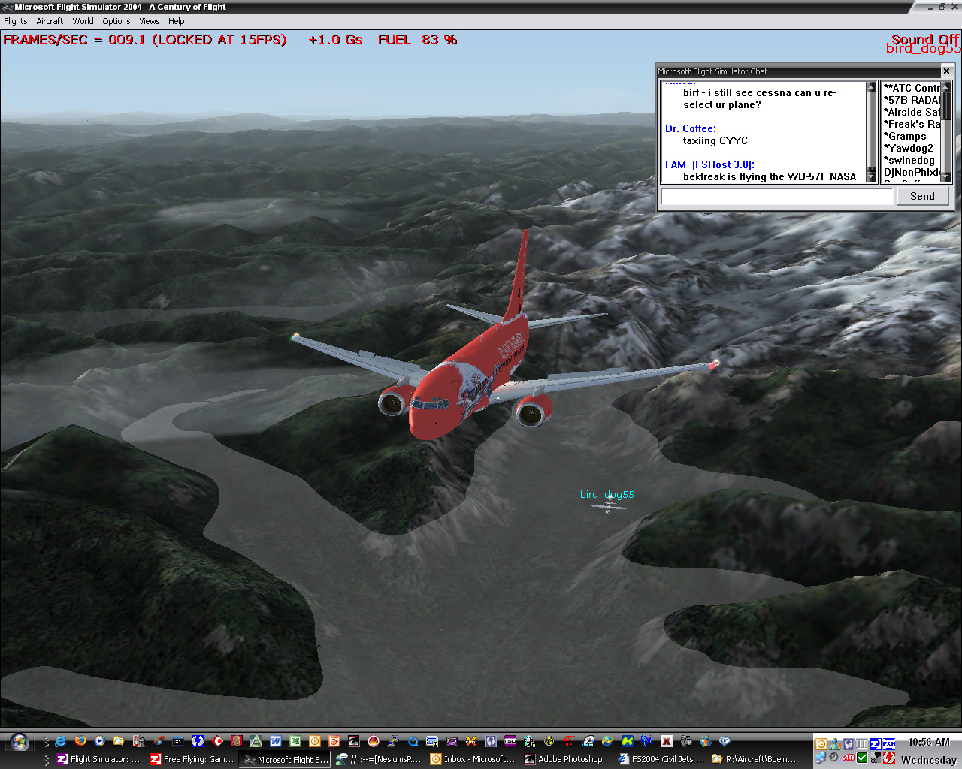Image resolution: width=962 pixels, height=769 pixels.
Task: Launch Internet Explorer from quick launch
Action: (x=61, y=741)
